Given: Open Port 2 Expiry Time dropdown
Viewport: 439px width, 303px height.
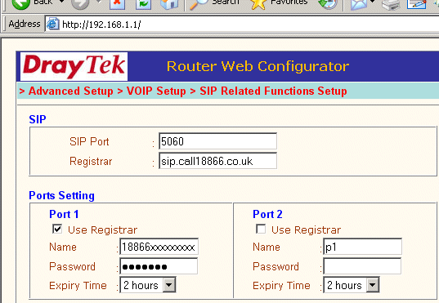Looking at the screenshot, I should [x=352, y=285].
